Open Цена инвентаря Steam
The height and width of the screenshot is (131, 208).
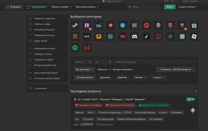47,73
